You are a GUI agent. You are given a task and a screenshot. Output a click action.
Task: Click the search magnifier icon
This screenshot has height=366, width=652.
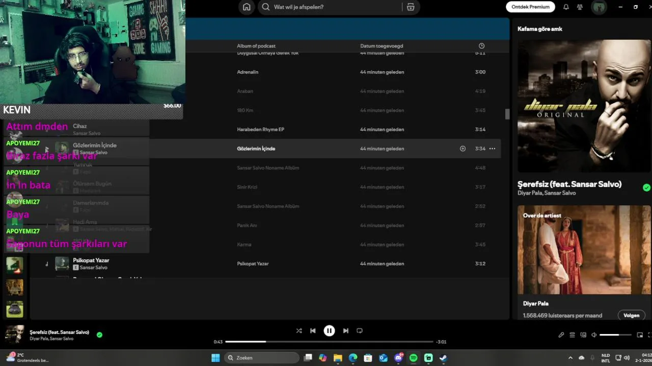(x=266, y=7)
